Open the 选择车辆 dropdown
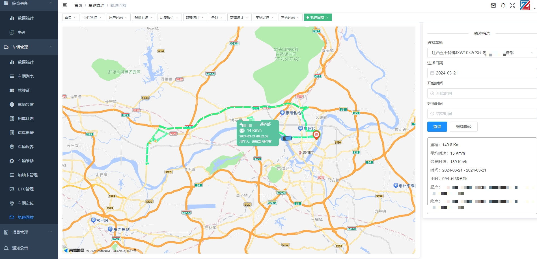Image resolution: width=537 pixels, height=259 pixels. [x=482, y=53]
